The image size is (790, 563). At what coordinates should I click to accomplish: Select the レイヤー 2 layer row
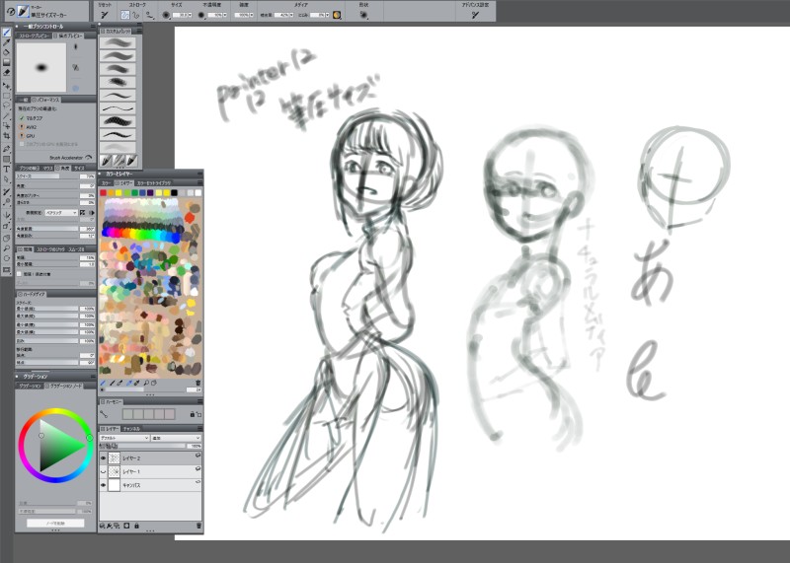[150, 458]
